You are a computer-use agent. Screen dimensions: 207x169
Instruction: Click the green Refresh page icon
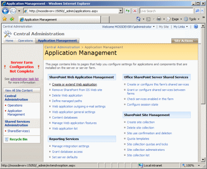pyautogui.click(x=128, y=11)
